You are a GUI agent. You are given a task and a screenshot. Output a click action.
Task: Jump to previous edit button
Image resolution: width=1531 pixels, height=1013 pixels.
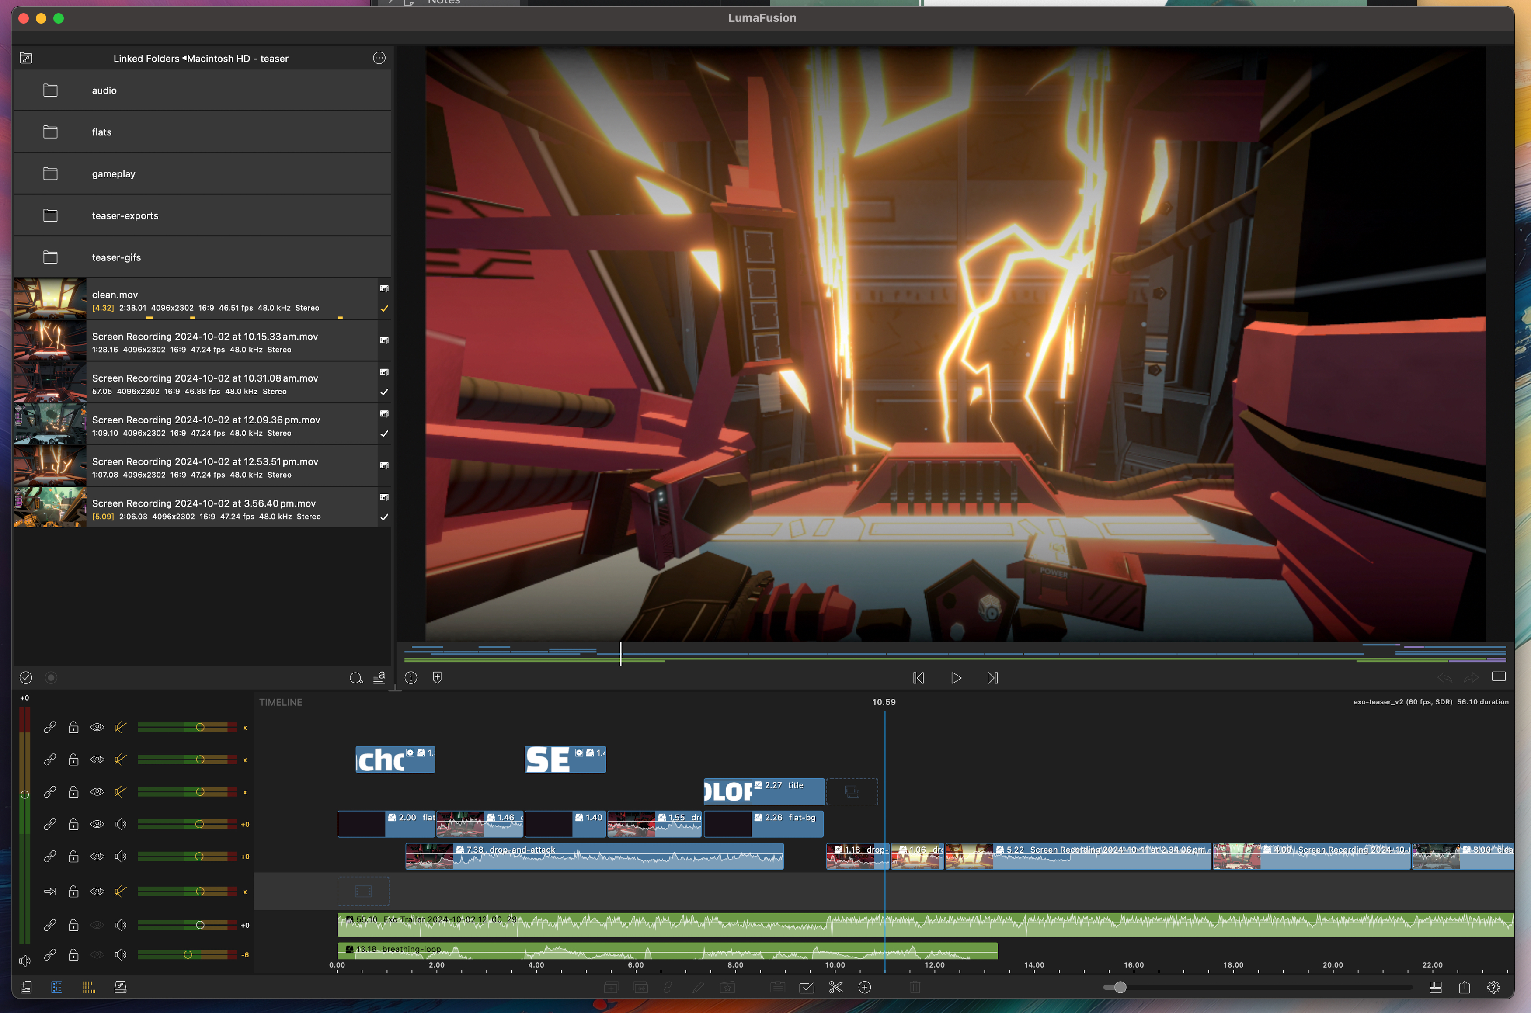point(919,678)
